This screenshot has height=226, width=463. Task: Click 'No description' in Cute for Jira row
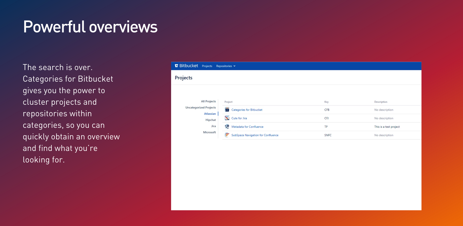click(x=384, y=118)
